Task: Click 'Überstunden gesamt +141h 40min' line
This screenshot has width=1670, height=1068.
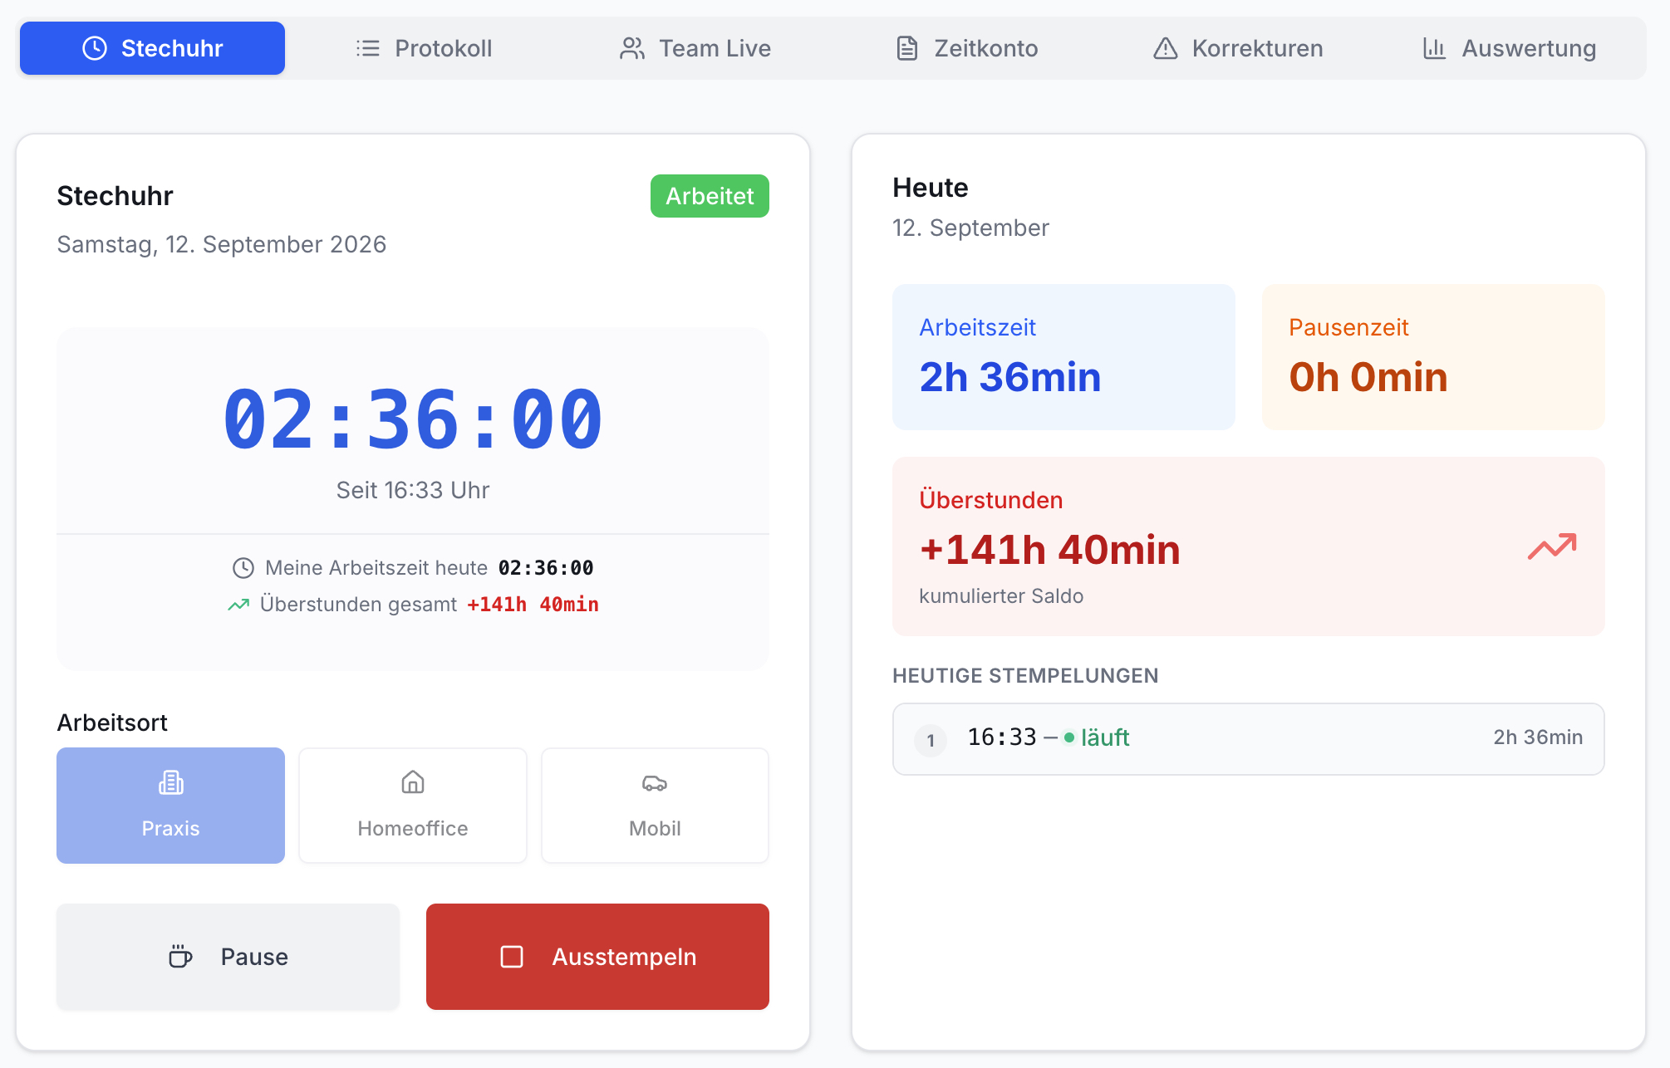Action: [413, 605]
